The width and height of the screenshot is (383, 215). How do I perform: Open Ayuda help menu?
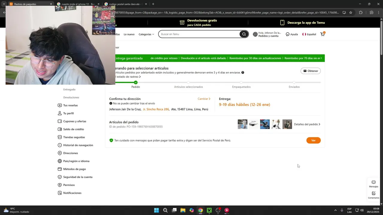(292, 34)
